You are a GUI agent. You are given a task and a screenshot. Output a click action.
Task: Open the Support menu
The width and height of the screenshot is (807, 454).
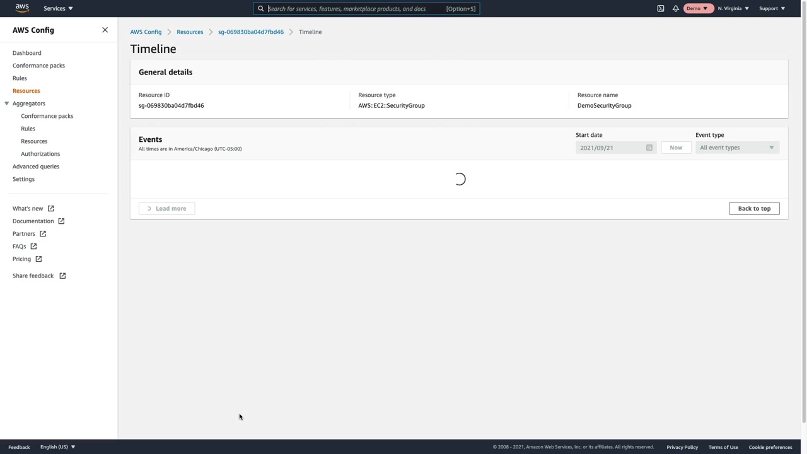(x=772, y=8)
